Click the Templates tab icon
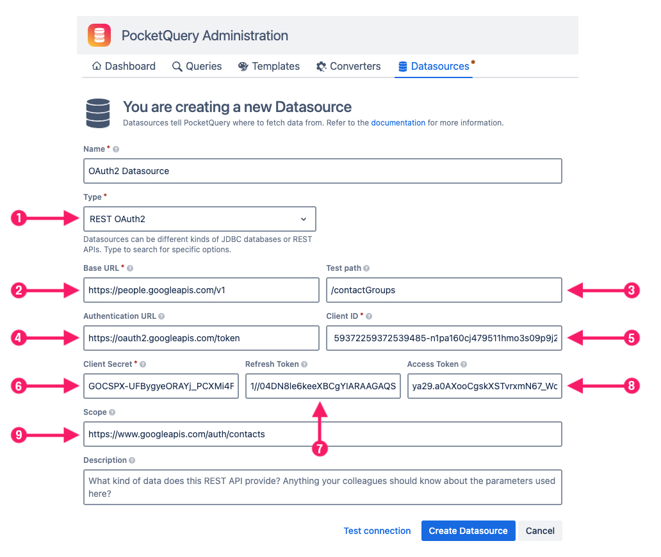 pos(242,66)
